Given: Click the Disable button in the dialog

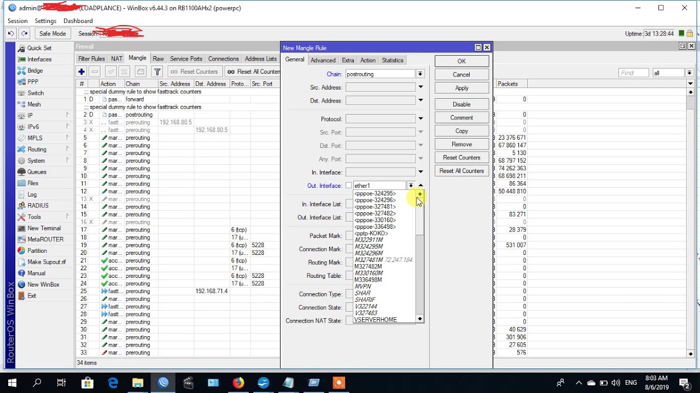Looking at the screenshot, I should point(462,104).
